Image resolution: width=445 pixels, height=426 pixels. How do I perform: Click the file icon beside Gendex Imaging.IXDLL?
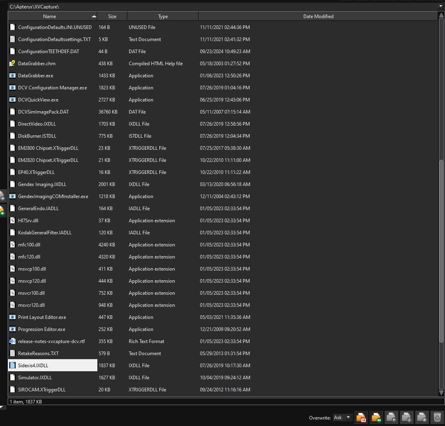[12, 184]
